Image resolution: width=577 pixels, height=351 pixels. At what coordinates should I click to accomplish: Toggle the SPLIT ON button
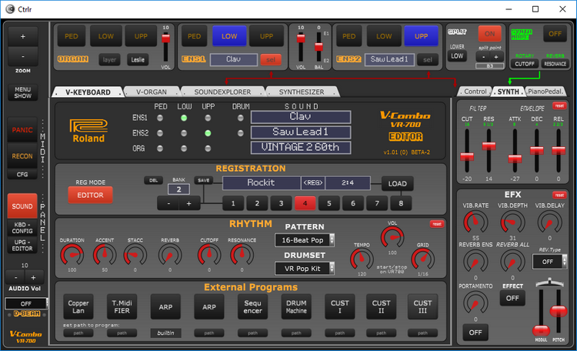click(x=489, y=34)
